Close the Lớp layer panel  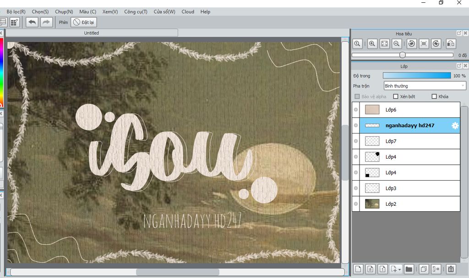click(x=465, y=66)
